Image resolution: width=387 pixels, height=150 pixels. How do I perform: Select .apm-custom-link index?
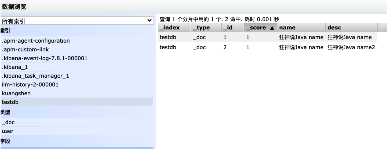[x=76, y=50]
